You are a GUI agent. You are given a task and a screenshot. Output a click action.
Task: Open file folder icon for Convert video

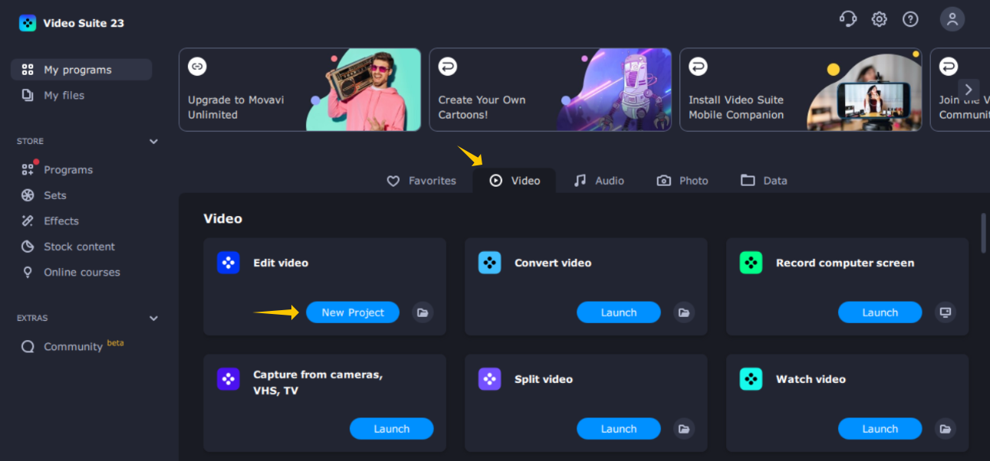(684, 312)
